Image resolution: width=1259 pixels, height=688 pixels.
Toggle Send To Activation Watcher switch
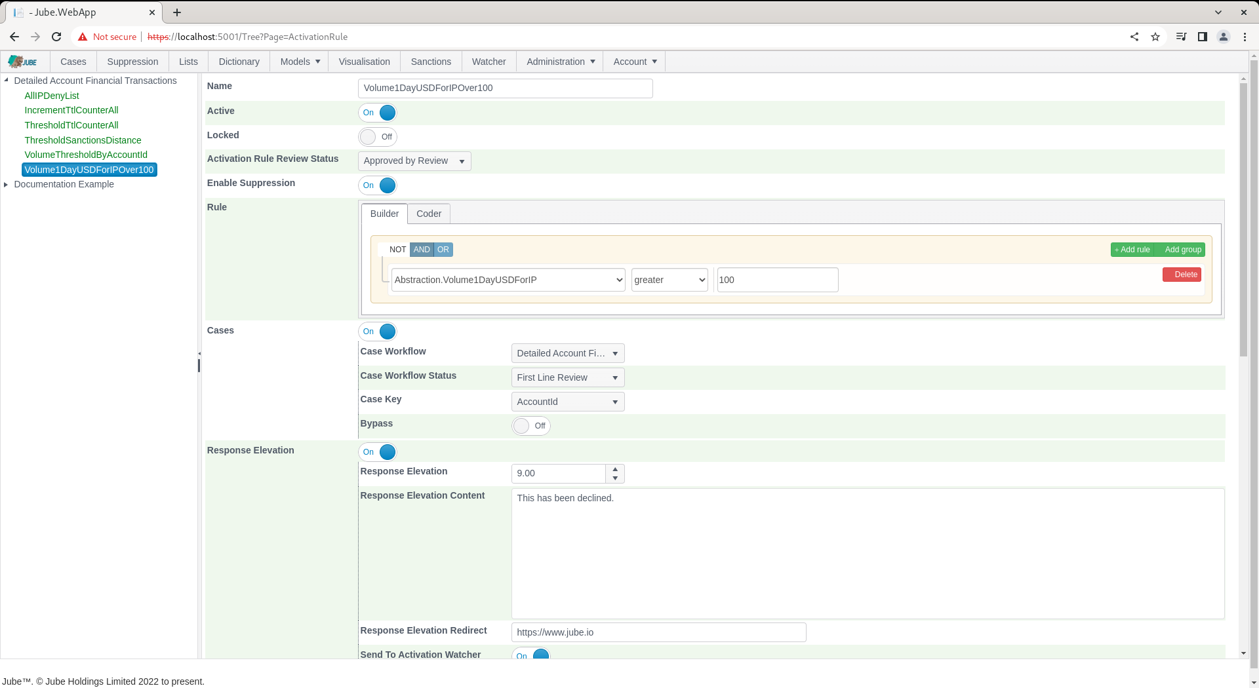[x=531, y=654]
